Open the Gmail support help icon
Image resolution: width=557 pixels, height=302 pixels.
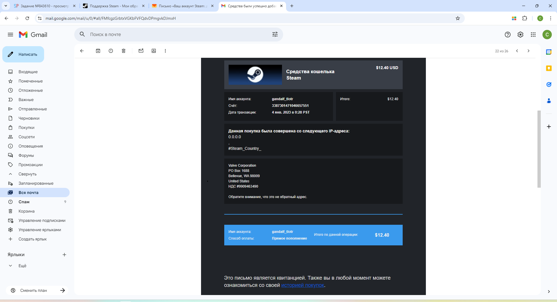click(508, 35)
